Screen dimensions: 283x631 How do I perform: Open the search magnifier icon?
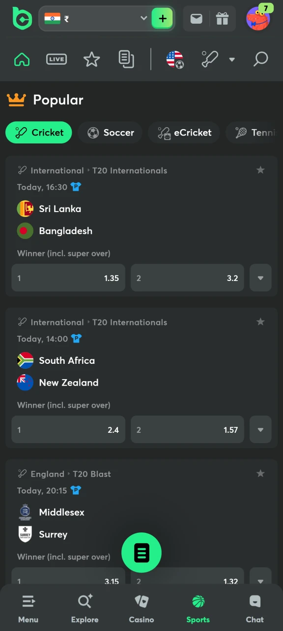260,59
